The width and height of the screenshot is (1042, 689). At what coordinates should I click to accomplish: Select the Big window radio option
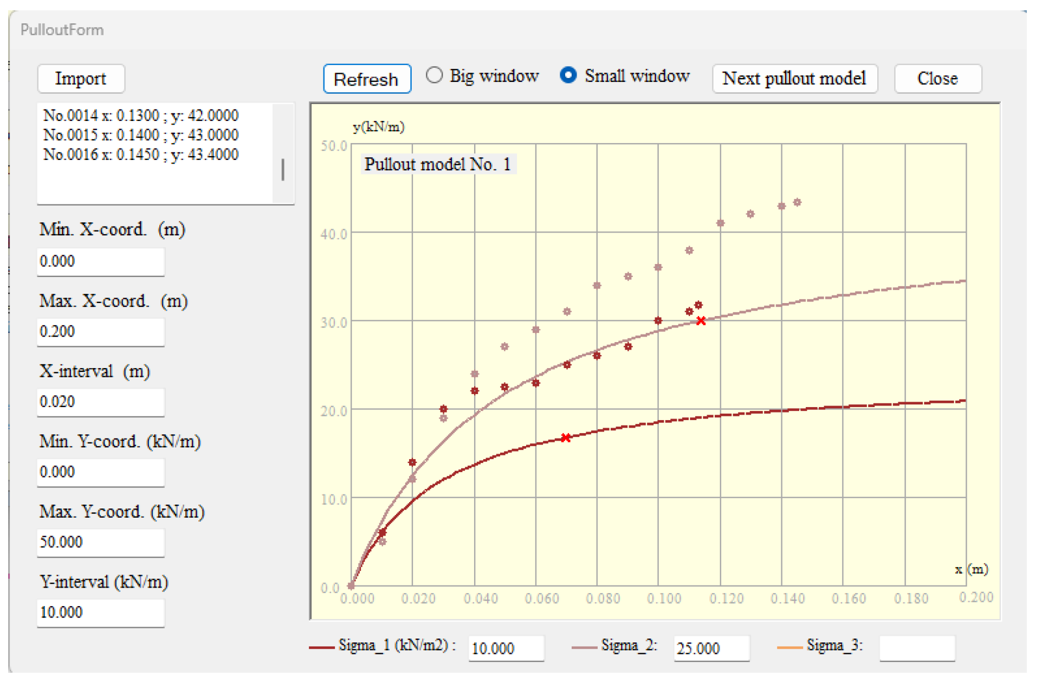coord(434,75)
